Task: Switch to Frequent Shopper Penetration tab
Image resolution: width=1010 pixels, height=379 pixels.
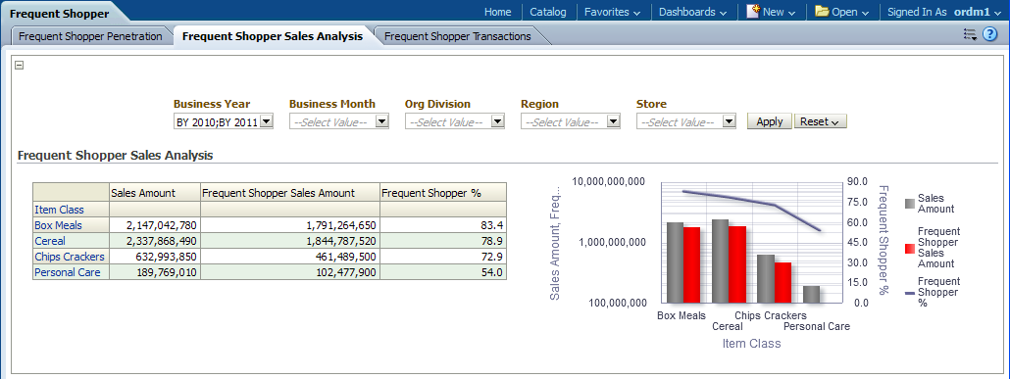Action: click(x=91, y=36)
